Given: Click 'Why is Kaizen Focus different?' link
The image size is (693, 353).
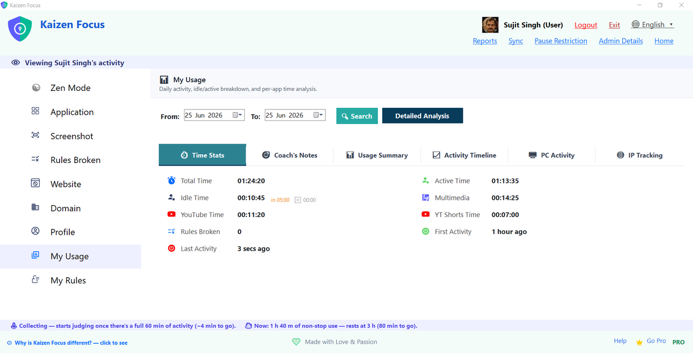Looking at the screenshot, I should pos(71,343).
